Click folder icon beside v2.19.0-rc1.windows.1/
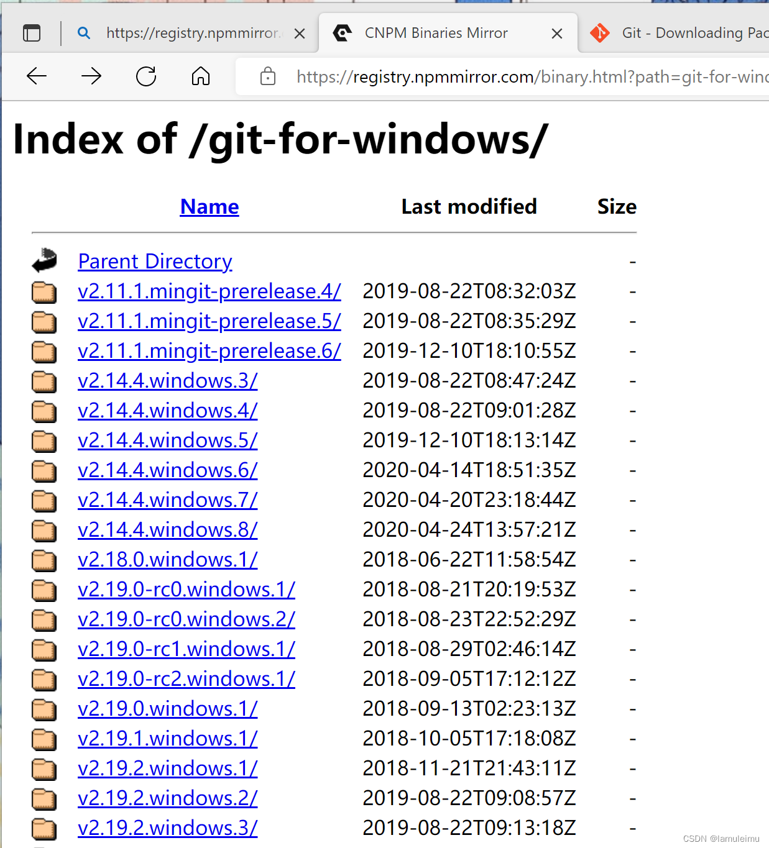This screenshot has width=769, height=848. pos(44,650)
